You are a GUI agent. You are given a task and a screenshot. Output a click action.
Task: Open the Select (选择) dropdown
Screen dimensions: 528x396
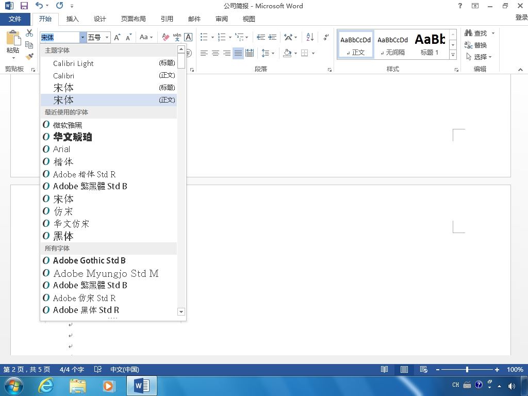coord(479,57)
